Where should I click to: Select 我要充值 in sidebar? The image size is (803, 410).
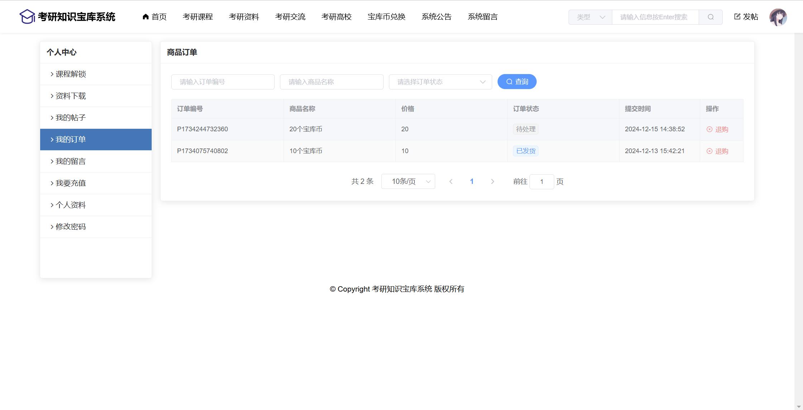pos(71,183)
